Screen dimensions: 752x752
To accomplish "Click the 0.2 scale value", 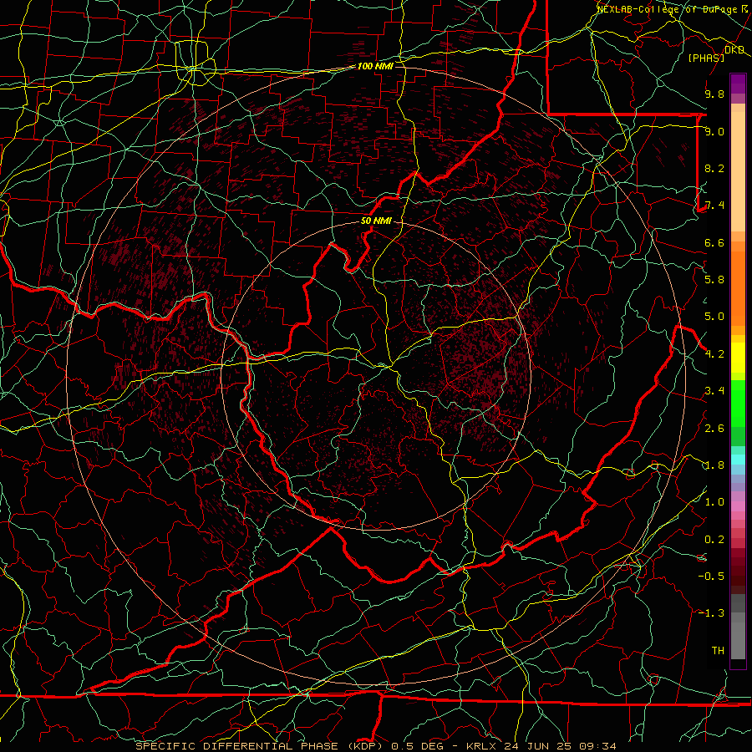I will [x=714, y=540].
